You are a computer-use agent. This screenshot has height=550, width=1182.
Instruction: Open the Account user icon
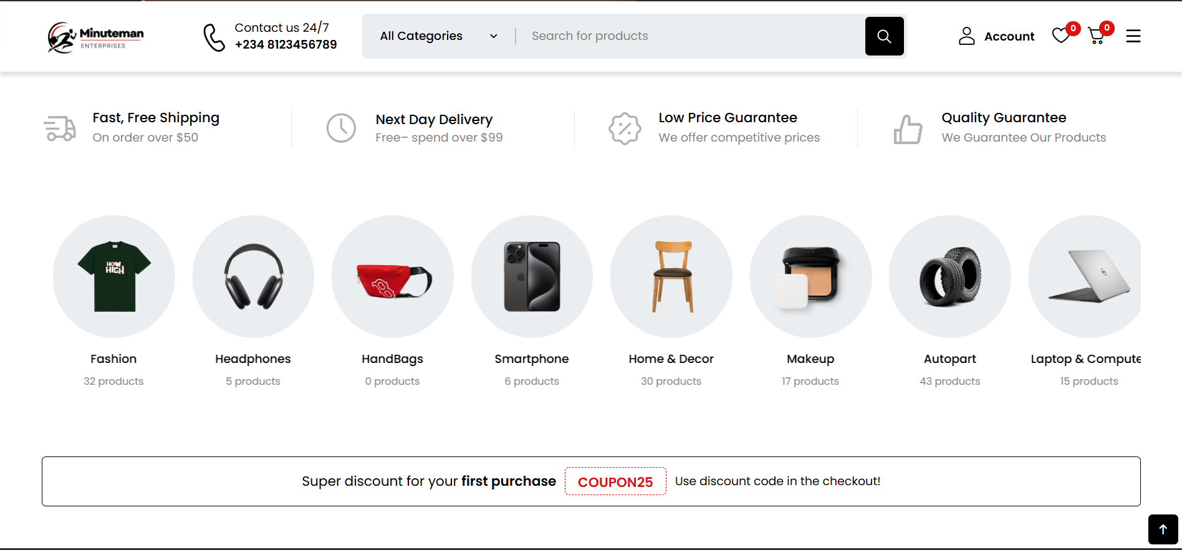point(966,36)
